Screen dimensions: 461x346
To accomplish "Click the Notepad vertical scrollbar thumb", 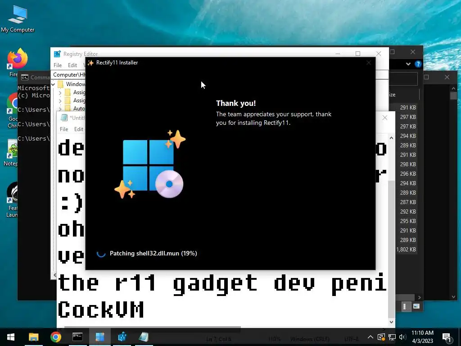I will [391, 249].
